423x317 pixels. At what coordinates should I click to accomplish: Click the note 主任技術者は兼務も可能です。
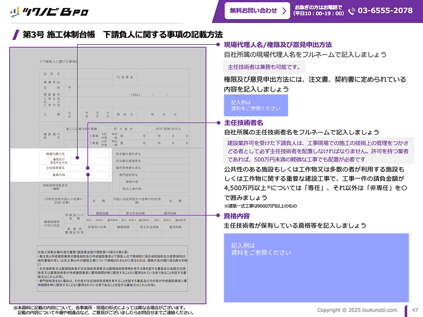[x=264, y=67]
